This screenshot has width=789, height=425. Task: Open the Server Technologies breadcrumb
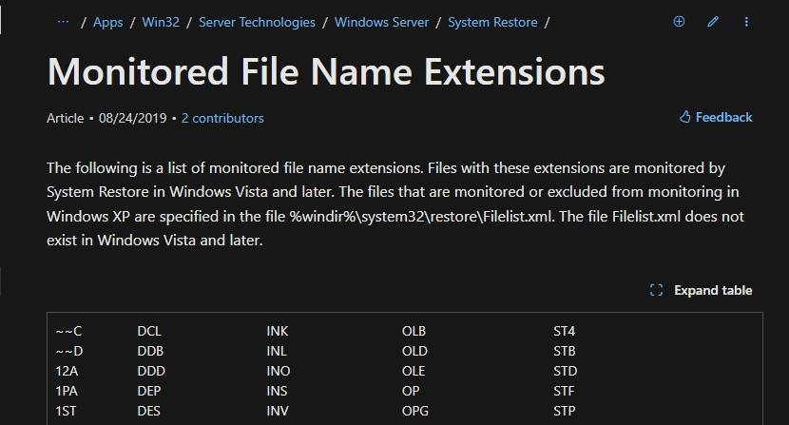click(x=257, y=22)
